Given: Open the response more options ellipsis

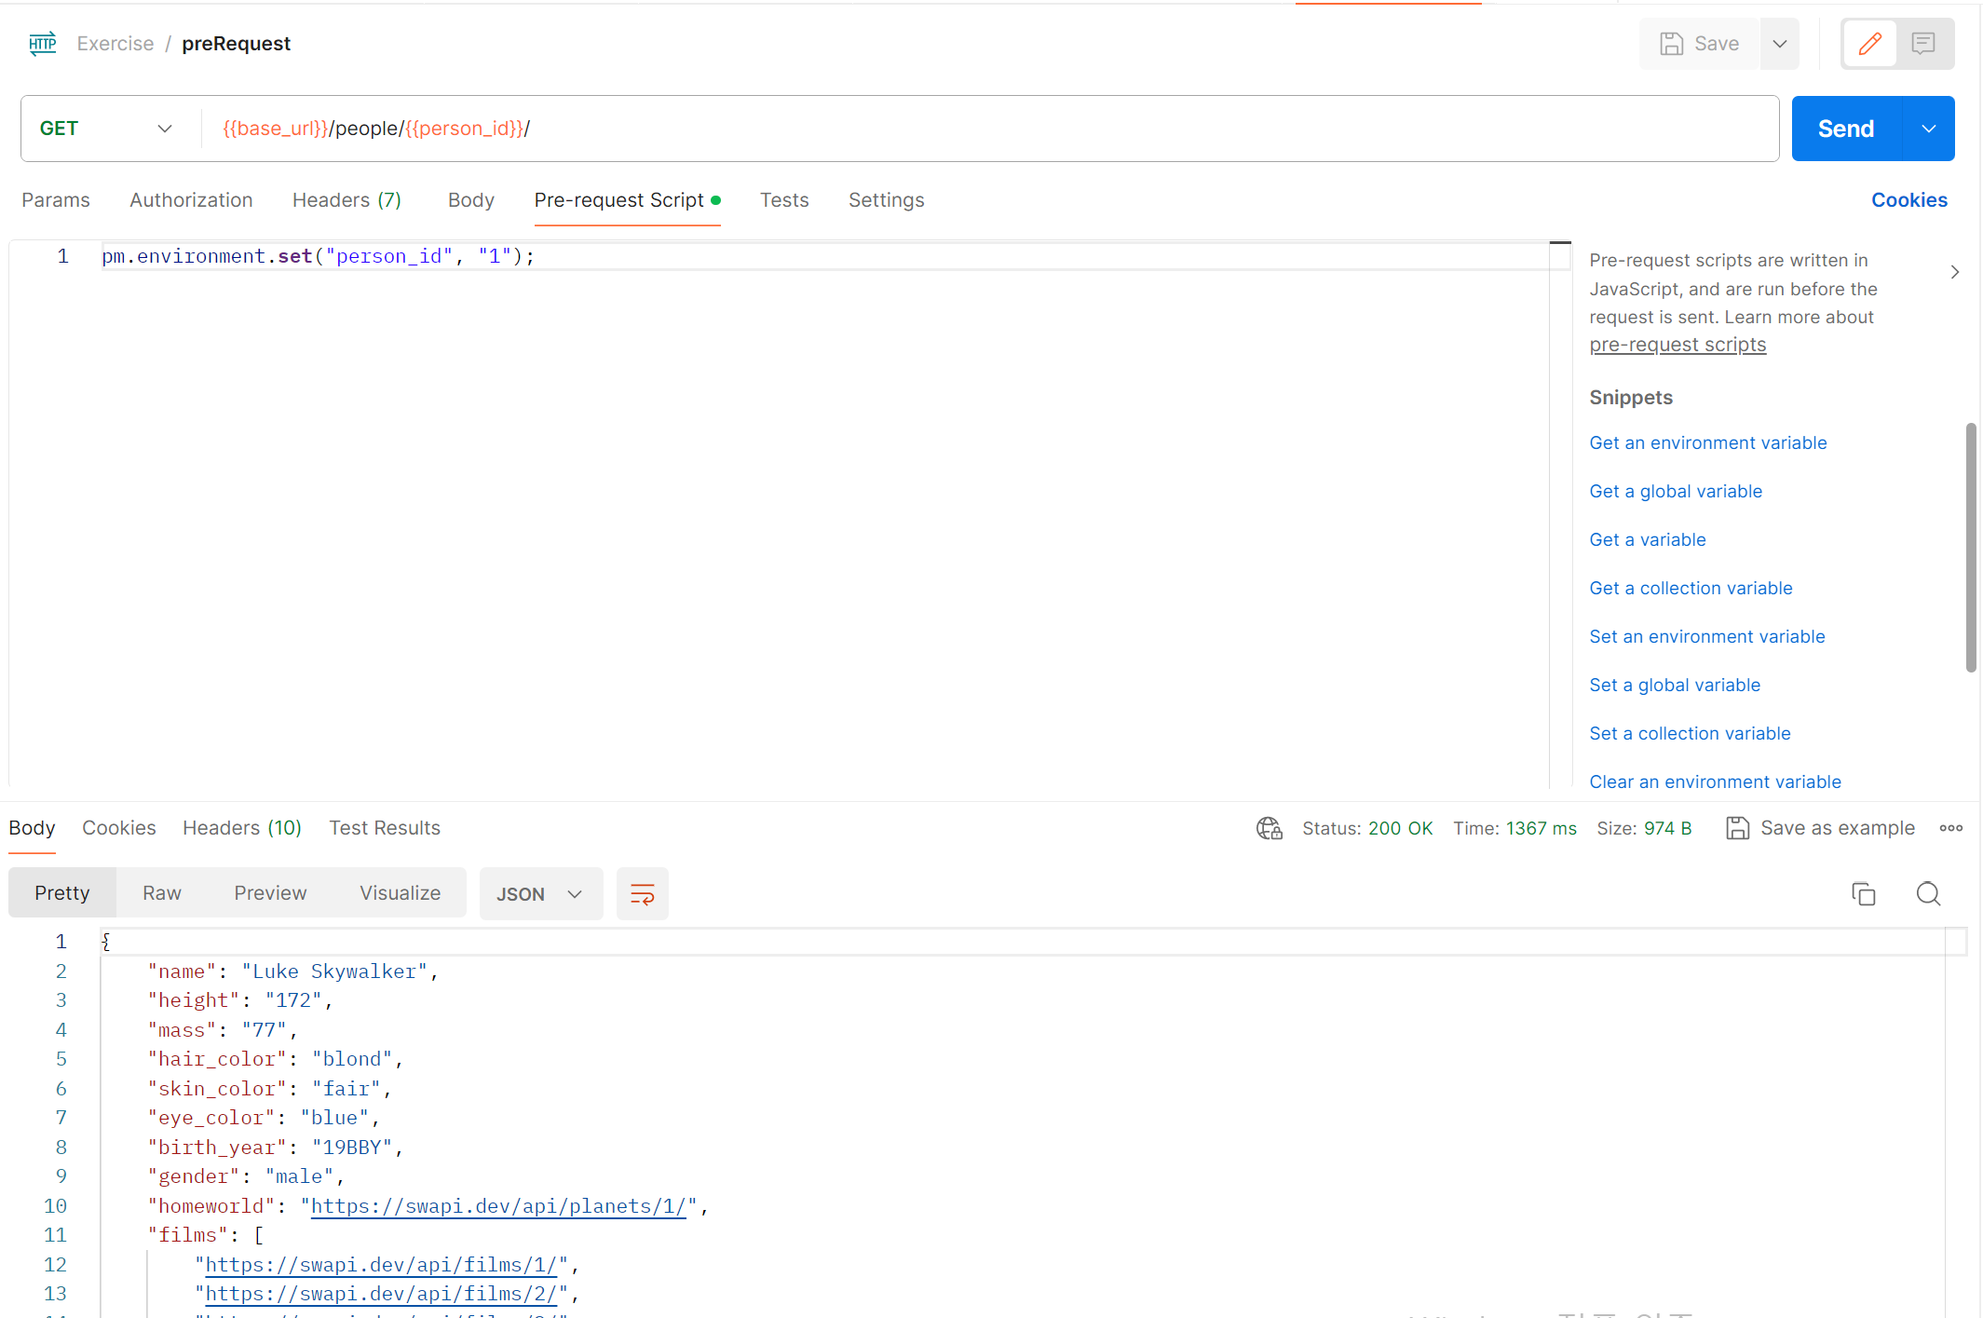Looking at the screenshot, I should tap(1951, 828).
